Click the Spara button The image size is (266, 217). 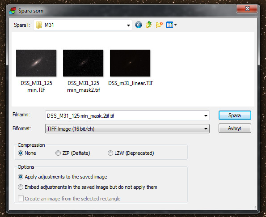coord(235,115)
